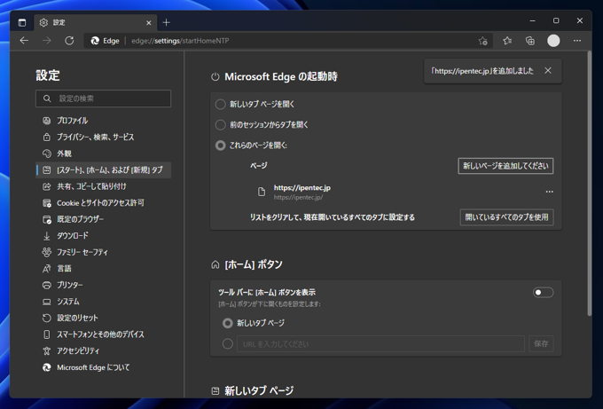Open アクセシビリティ settings
This screenshot has width=603, height=409.
[x=104, y=351]
